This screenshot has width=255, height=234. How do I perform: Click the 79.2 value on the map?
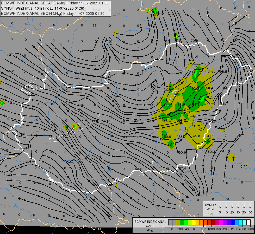(194, 41)
